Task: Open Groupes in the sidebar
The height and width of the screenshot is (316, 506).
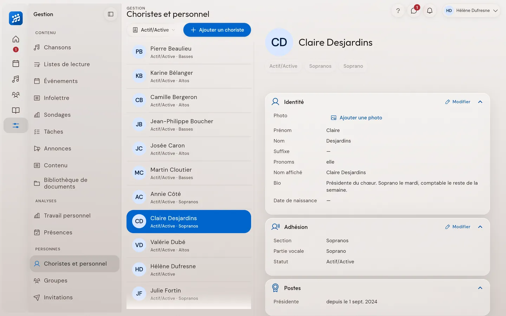Action: coord(75,281)
